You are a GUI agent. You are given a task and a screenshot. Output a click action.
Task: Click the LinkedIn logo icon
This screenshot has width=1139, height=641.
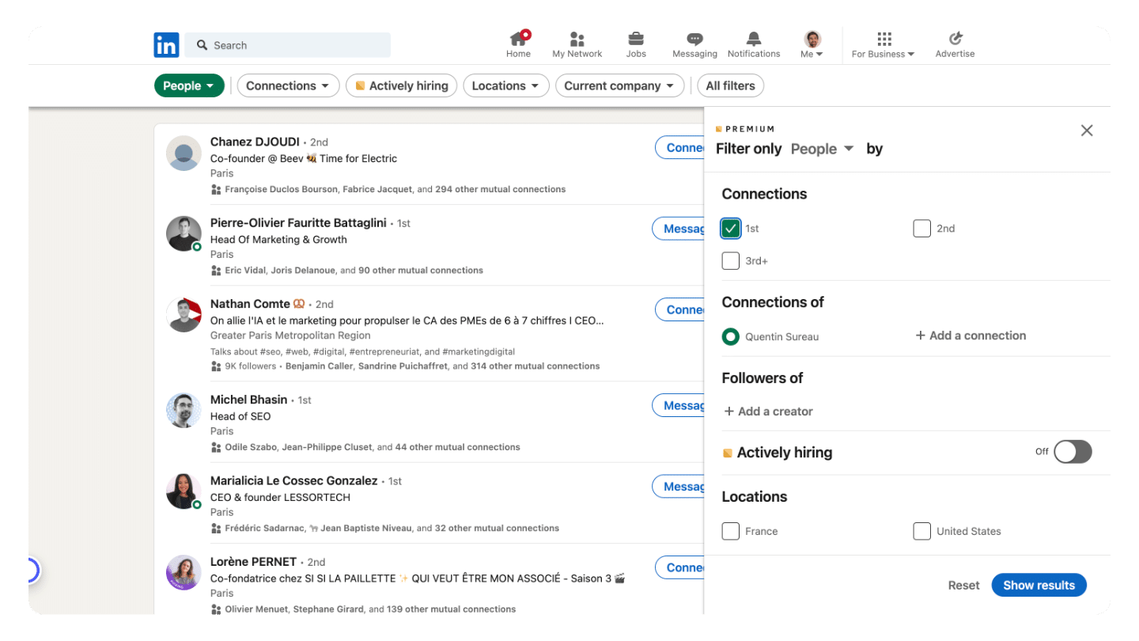pos(166,45)
